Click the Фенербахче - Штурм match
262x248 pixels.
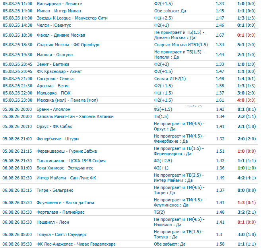point(58,139)
